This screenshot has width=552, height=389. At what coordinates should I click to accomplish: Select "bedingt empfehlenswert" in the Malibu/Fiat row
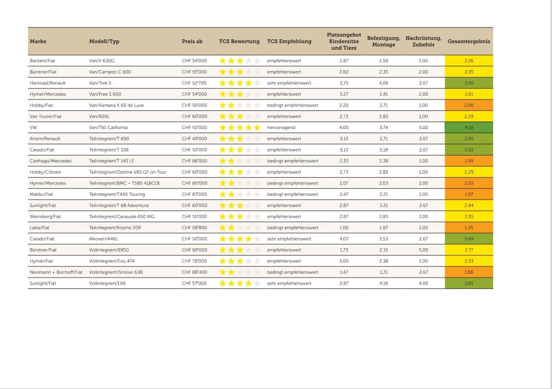(292, 194)
